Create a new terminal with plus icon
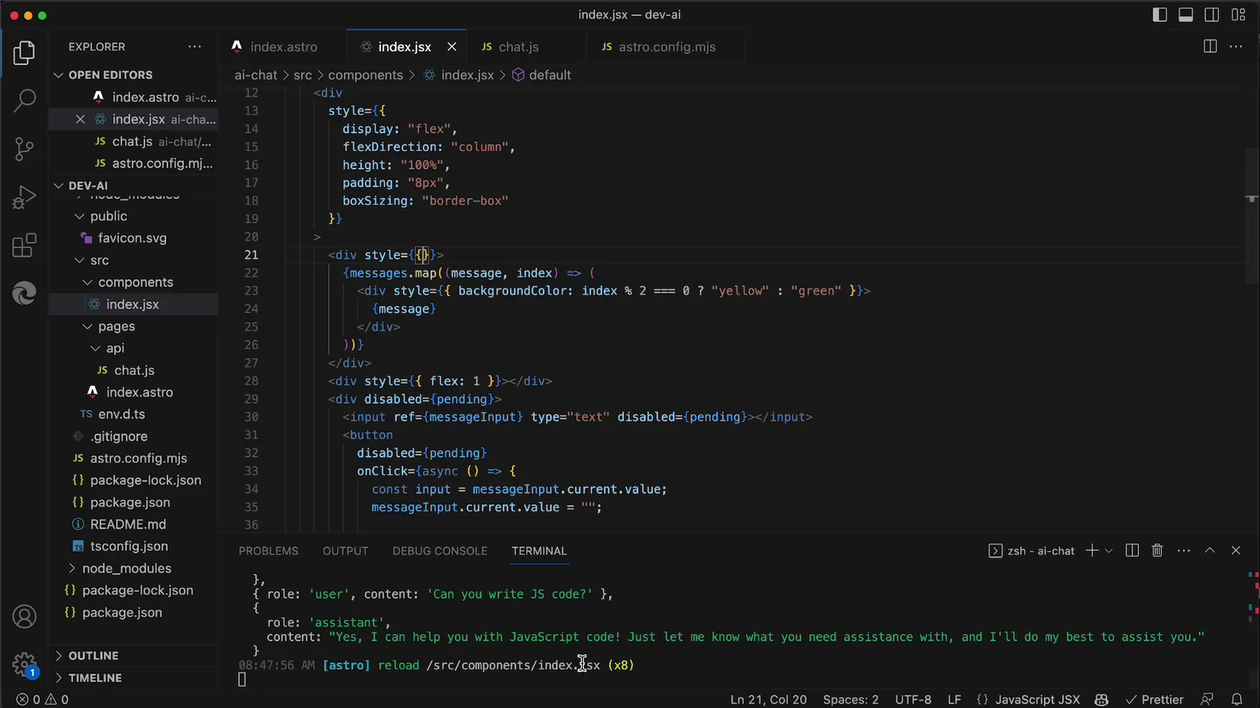This screenshot has width=1260, height=708. (x=1091, y=550)
